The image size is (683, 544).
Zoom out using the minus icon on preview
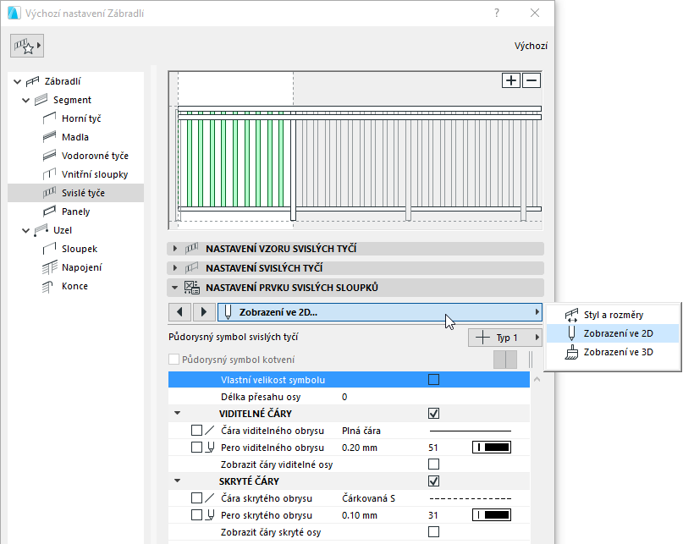[x=533, y=80]
